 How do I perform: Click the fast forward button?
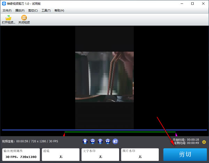(108, 141)
